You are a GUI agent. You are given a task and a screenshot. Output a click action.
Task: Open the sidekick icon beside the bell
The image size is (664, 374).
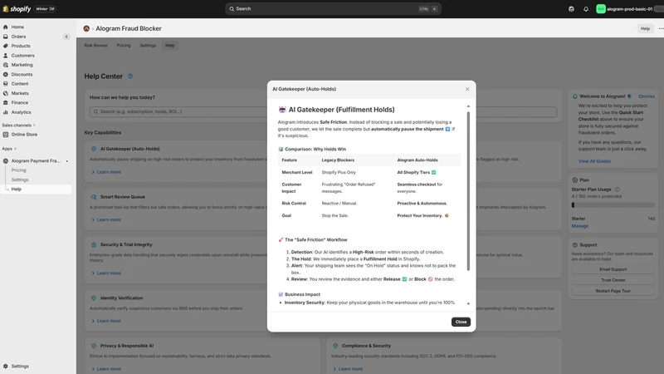pyautogui.click(x=571, y=9)
